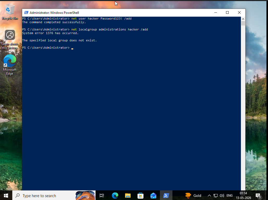Open Outlook from the taskbar
Image resolution: width=268 pixels, height=200 pixels.
click(x=153, y=196)
